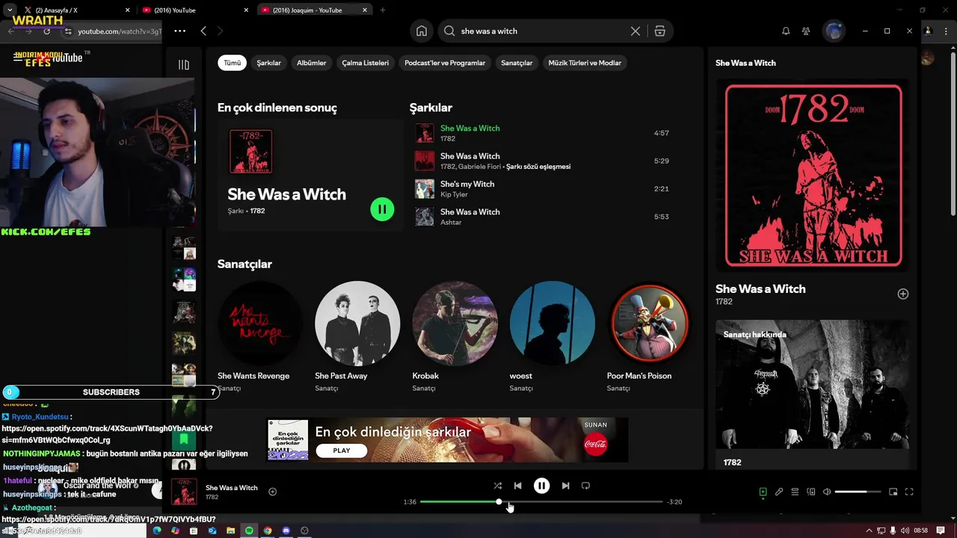Screen dimensions: 957x538
Task: Clear the search field with the X icon
Action: [x=636, y=31]
